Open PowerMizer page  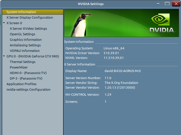(19, 67)
